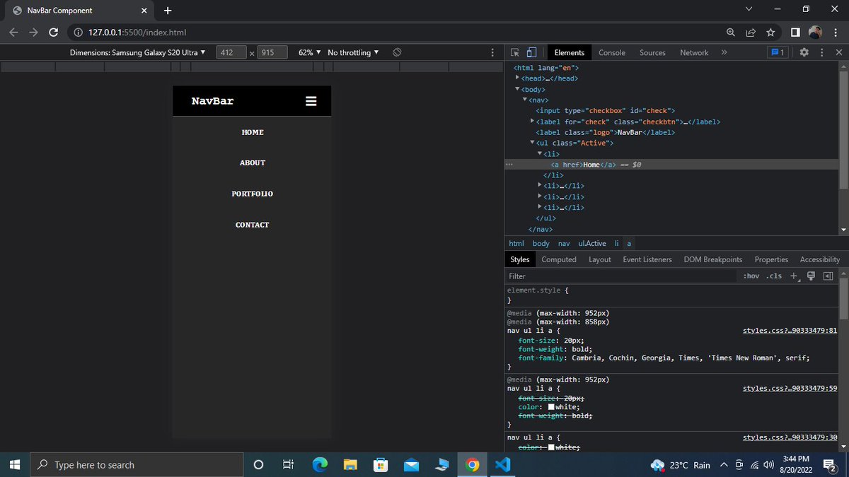This screenshot has height=477, width=849.
Task: Open Windows Task View
Action: point(288,464)
